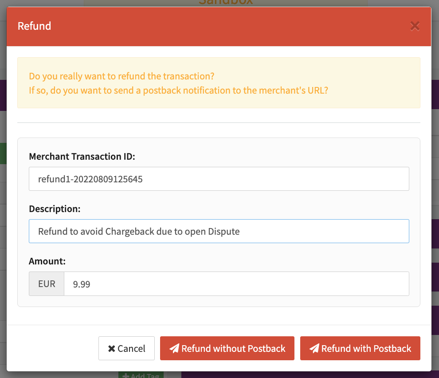Click the Sandbox banner behind the dialog
The width and height of the screenshot is (439, 378).
pyautogui.click(x=225, y=3)
